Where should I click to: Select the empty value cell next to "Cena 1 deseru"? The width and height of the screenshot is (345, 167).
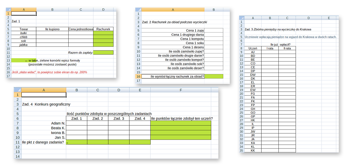point(214,47)
